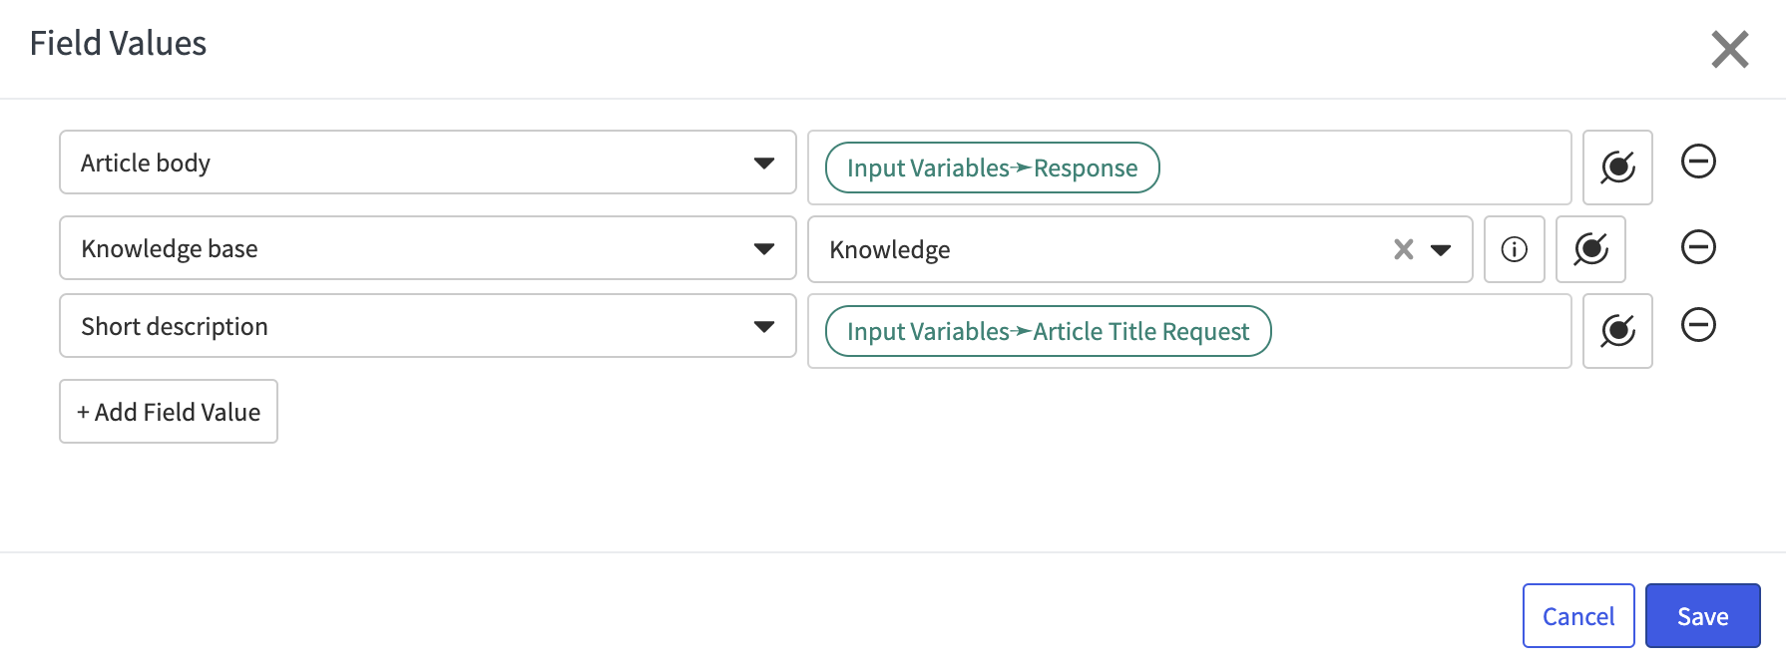
Task: Click the Add Field Value button
Action: point(169,411)
